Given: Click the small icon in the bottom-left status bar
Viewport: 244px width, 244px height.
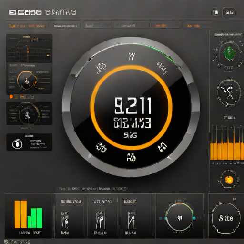Looking at the screenshot, I should pos(6,242).
